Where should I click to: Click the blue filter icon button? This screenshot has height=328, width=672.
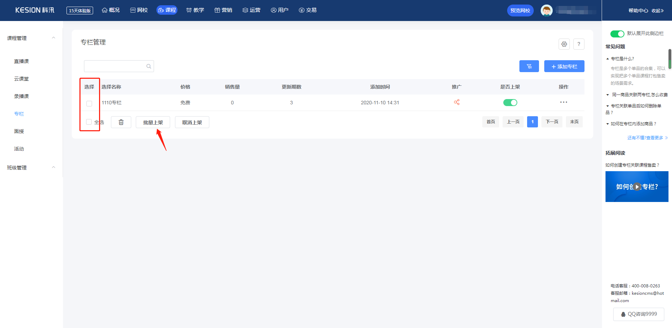[x=529, y=66]
